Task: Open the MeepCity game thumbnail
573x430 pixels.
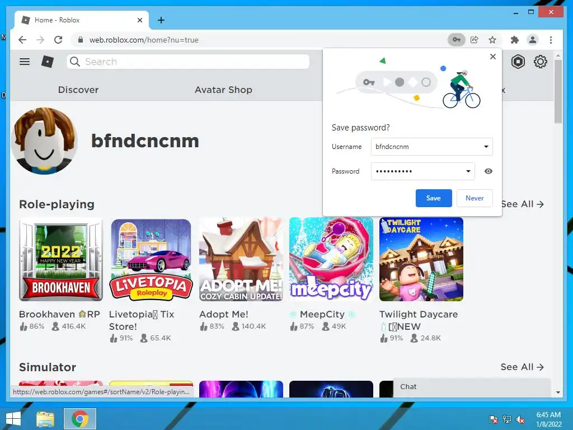Action: [x=331, y=259]
